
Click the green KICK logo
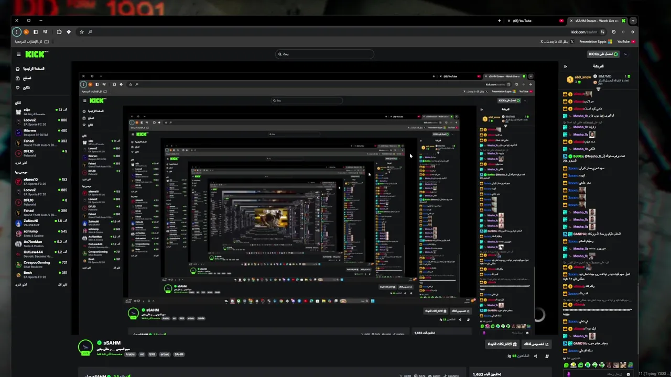37,54
